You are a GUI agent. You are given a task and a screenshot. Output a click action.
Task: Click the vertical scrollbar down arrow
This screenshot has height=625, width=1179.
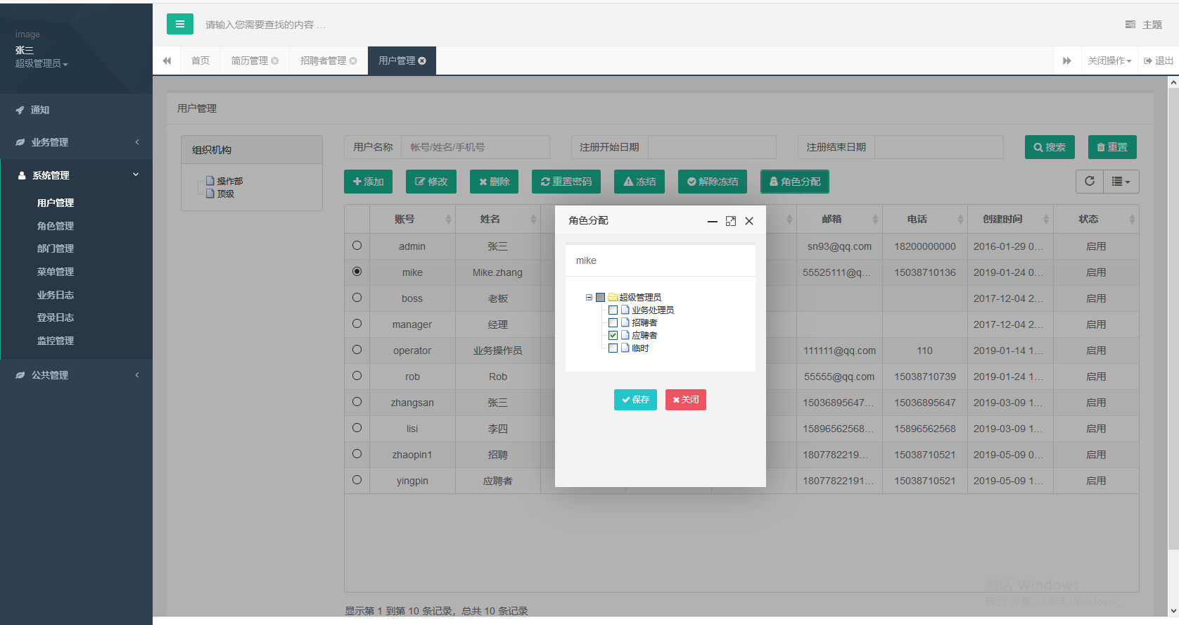click(x=1173, y=611)
